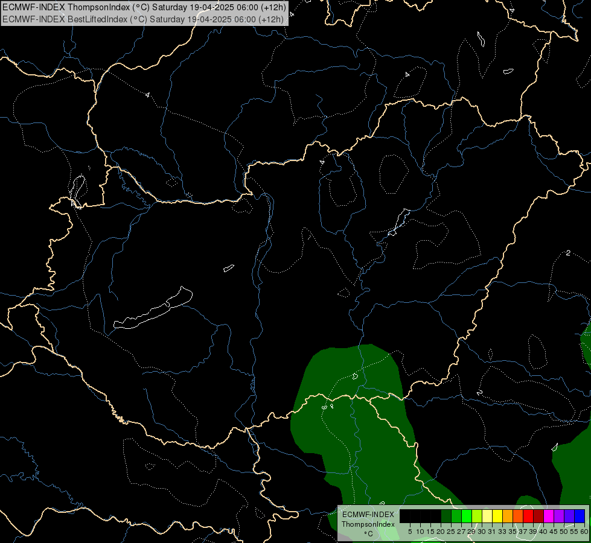
Task: Click the legend value 29
Action: point(471,532)
